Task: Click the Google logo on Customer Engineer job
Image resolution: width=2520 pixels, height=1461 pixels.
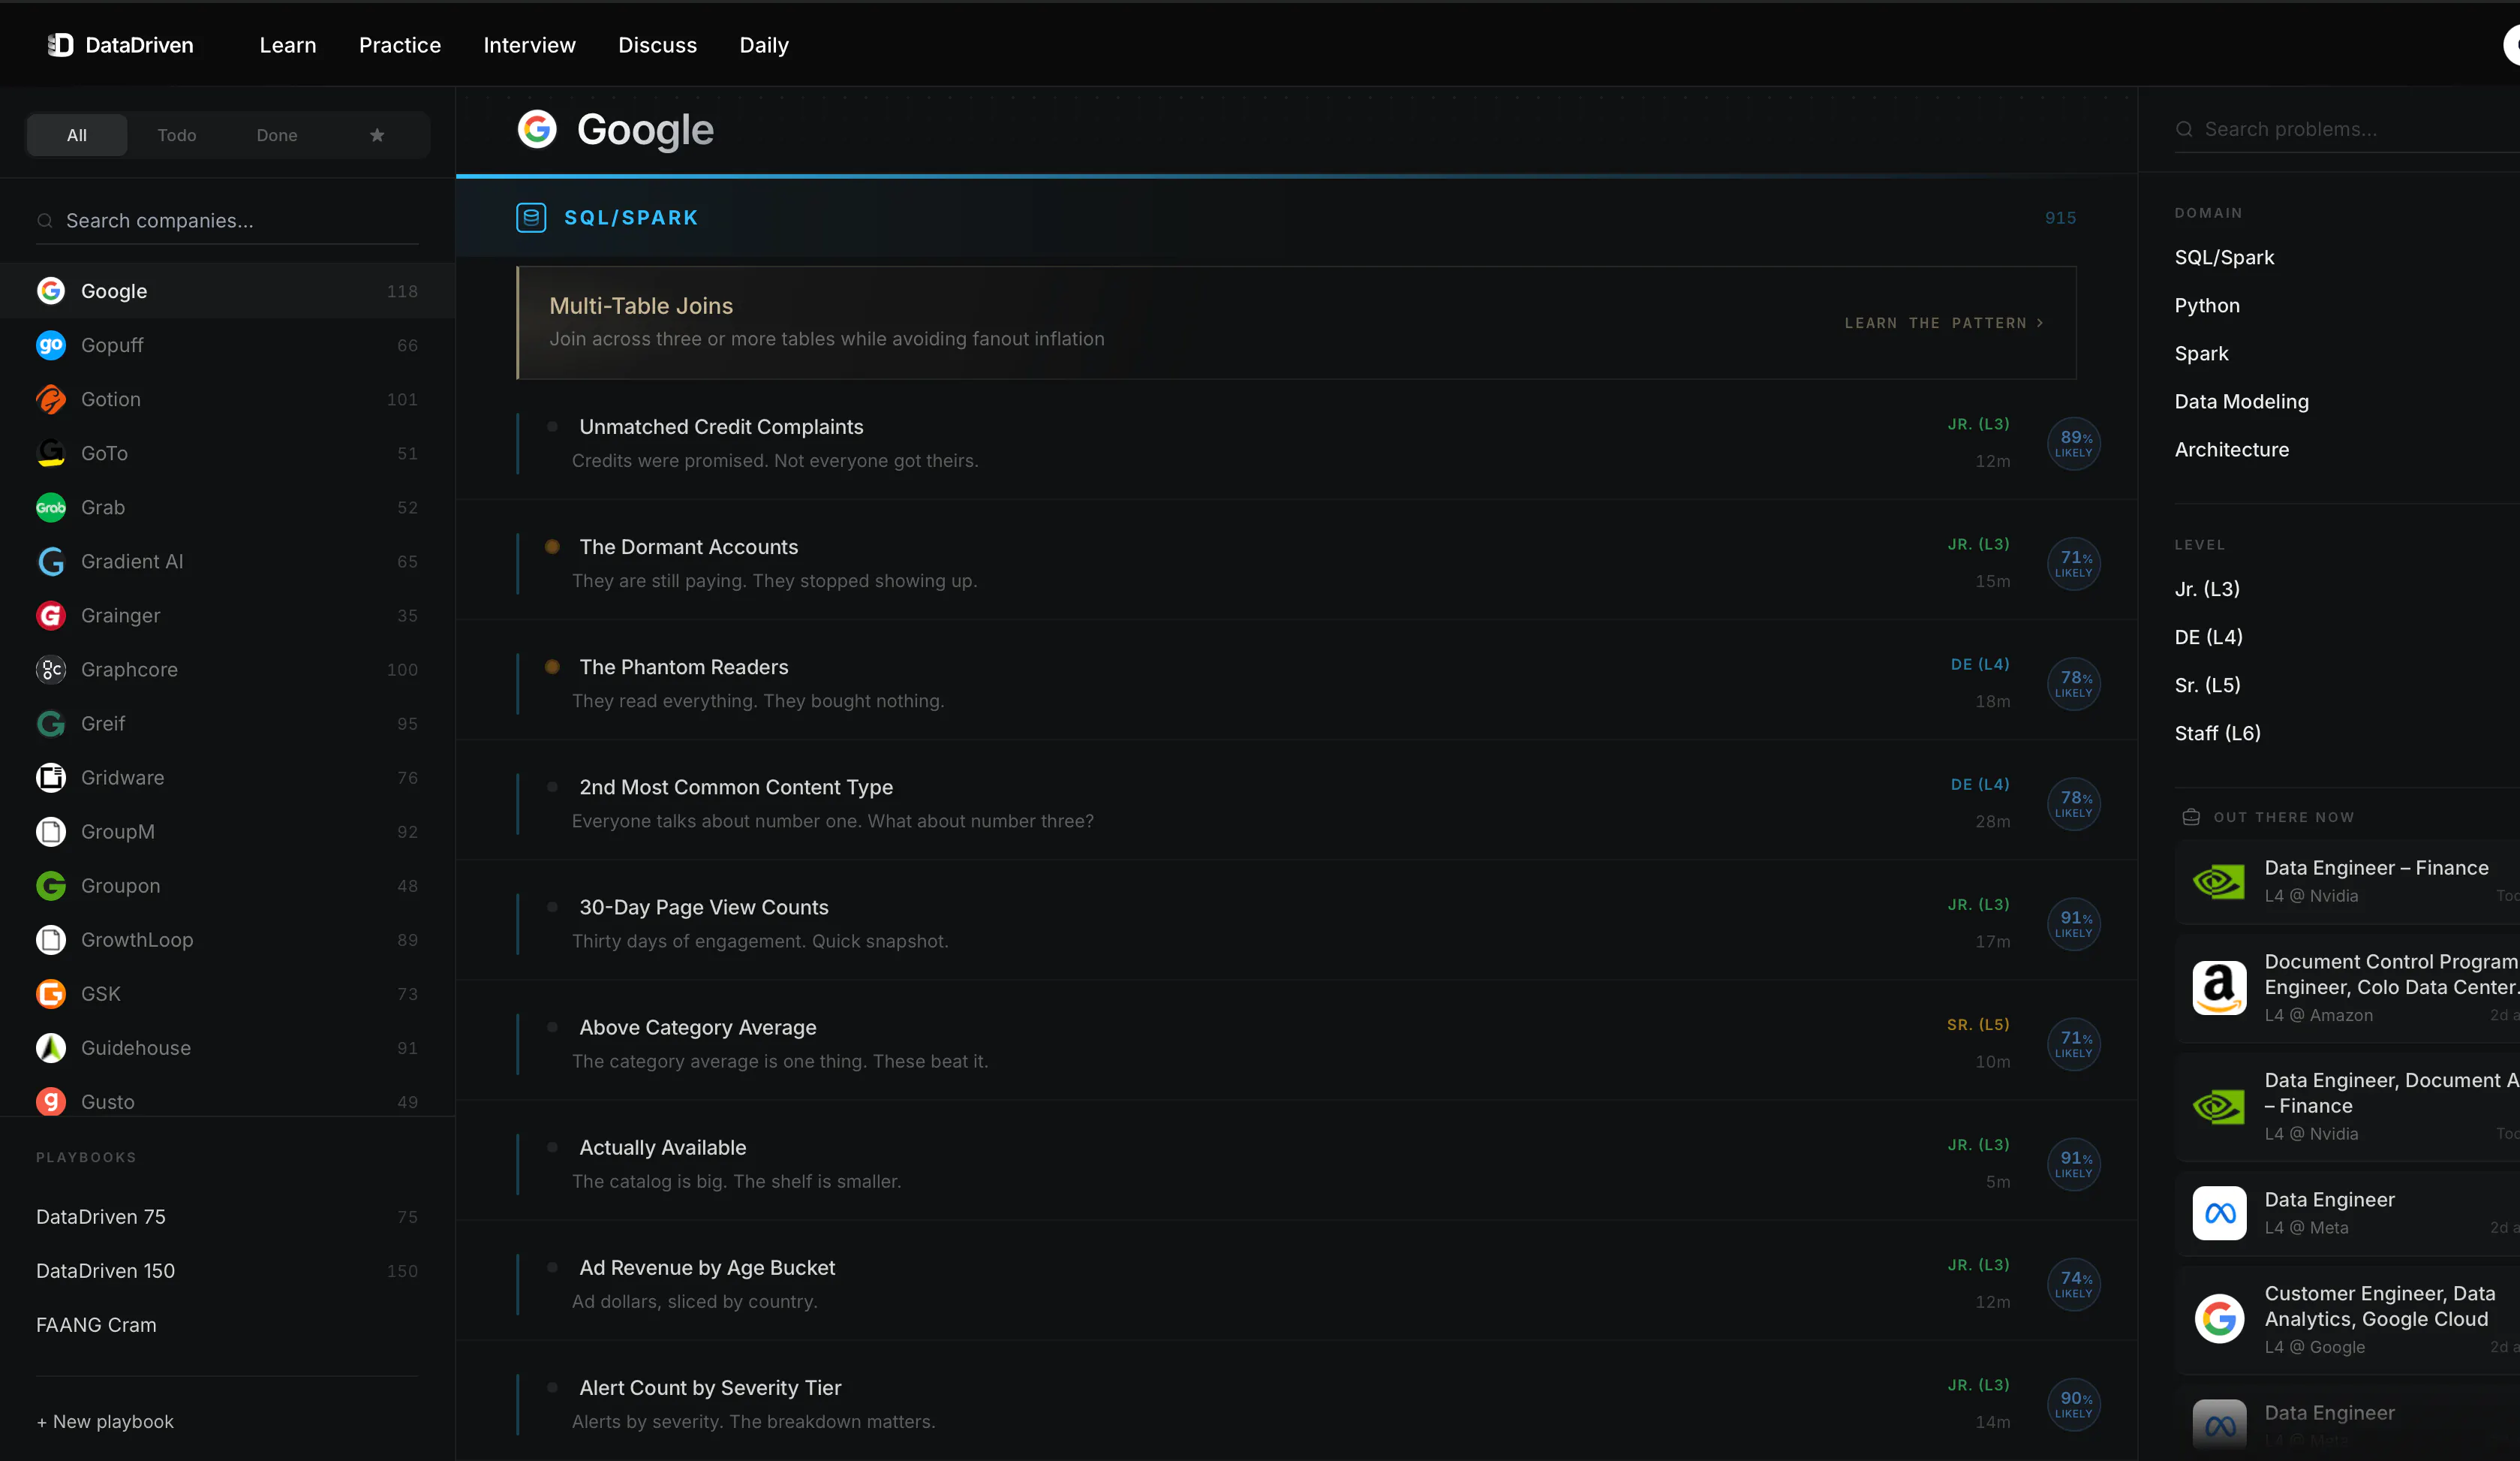Action: click(2219, 1319)
